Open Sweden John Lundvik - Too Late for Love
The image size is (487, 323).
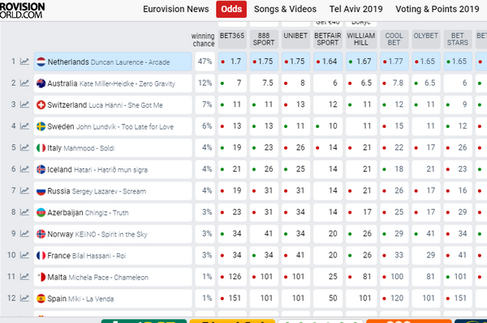[x=113, y=126]
